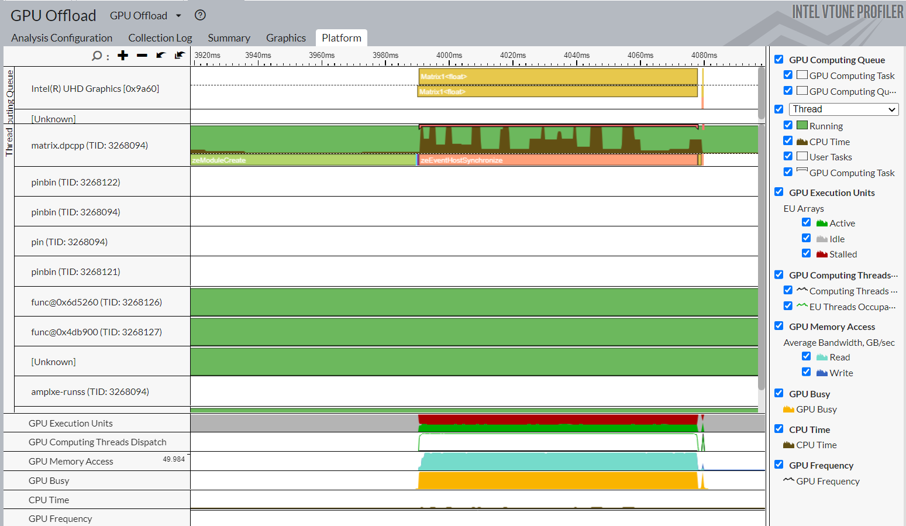906x526 pixels.
Task: Switch to the Summary tab
Action: click(x=229, y=38)
